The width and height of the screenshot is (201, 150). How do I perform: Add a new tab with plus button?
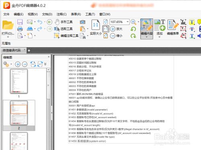[x=29, y=50]
